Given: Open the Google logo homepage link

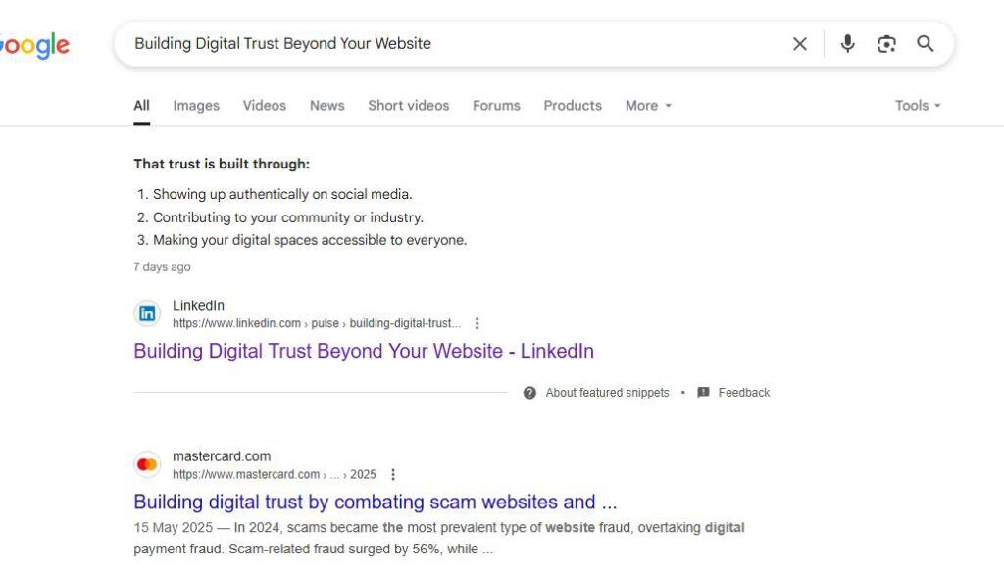Looking at the screenshot, I should pos(34,45).
